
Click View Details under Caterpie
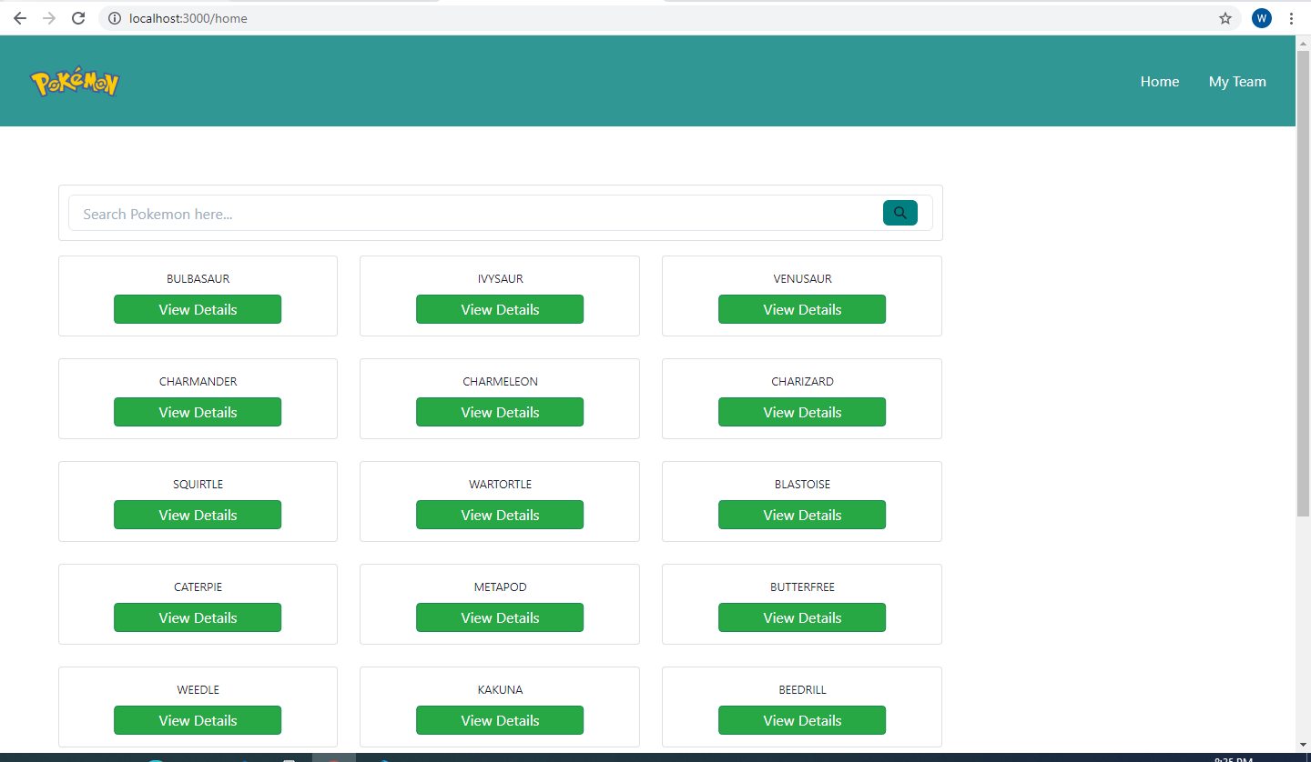[198, 617]
